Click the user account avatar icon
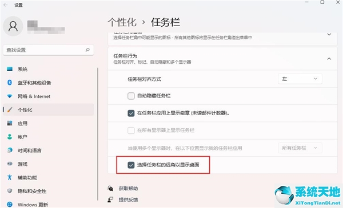Image resolution: width=343 pixels, height=208 pixels. click(x=13, y=26)
